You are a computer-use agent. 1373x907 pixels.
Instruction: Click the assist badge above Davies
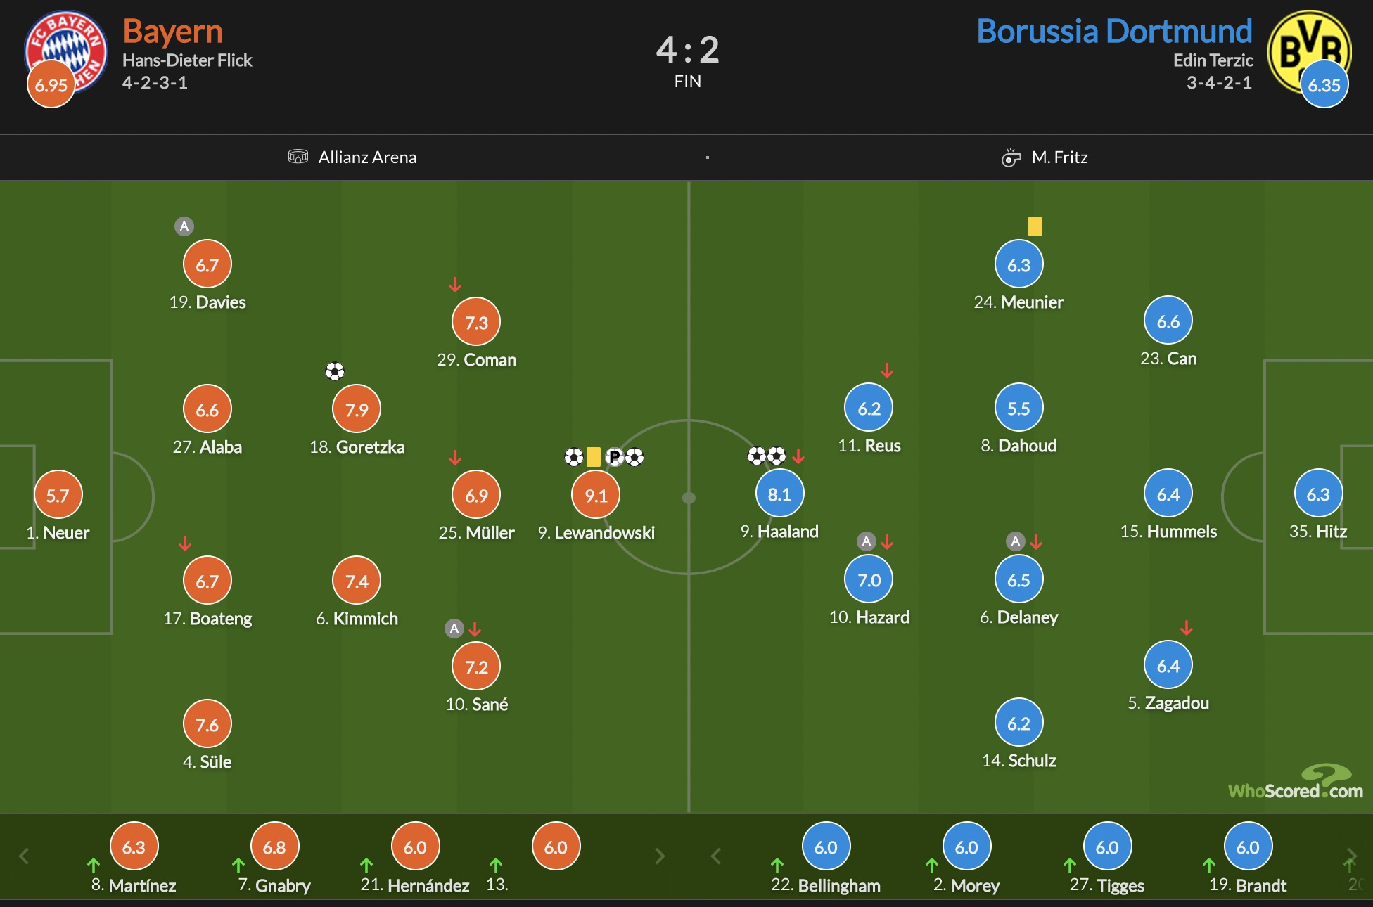pyautogui.click(x=184, y=226)
